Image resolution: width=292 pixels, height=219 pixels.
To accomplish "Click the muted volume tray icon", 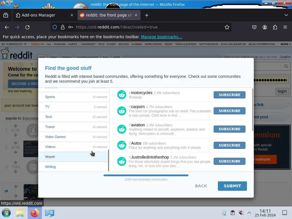I will pyautogui.click(x=241, y=213).
